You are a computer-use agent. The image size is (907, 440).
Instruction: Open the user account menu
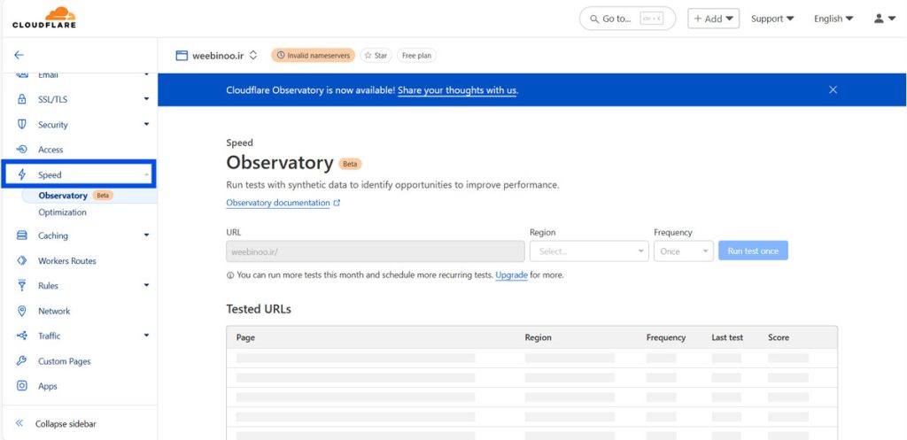(x=884, y=19)
